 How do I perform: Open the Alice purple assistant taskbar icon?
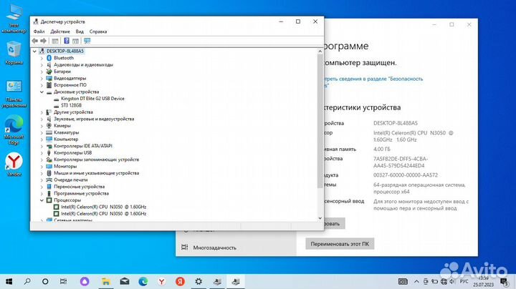(85, 281)
